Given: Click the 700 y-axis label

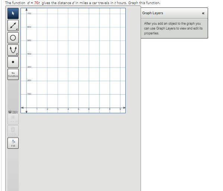Looking at the screenshot, I should [x=29, y=13].
